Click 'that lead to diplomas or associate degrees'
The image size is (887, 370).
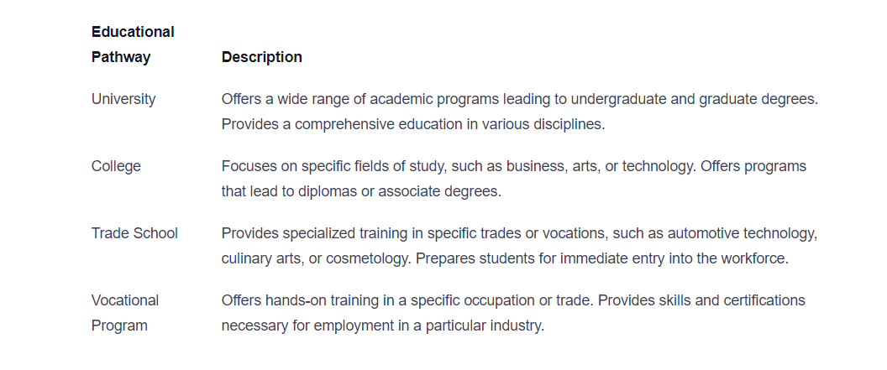pos(361,191)
